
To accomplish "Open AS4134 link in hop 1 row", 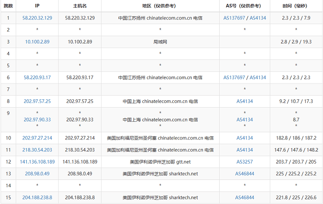I will [258, 18].
